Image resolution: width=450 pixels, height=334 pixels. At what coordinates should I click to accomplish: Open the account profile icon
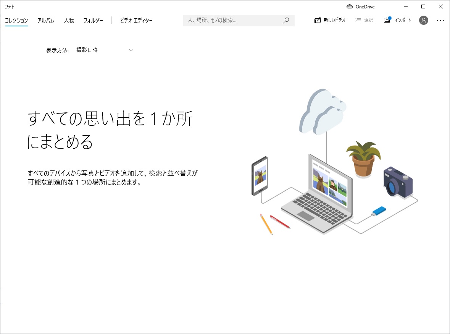click(423, 20)
